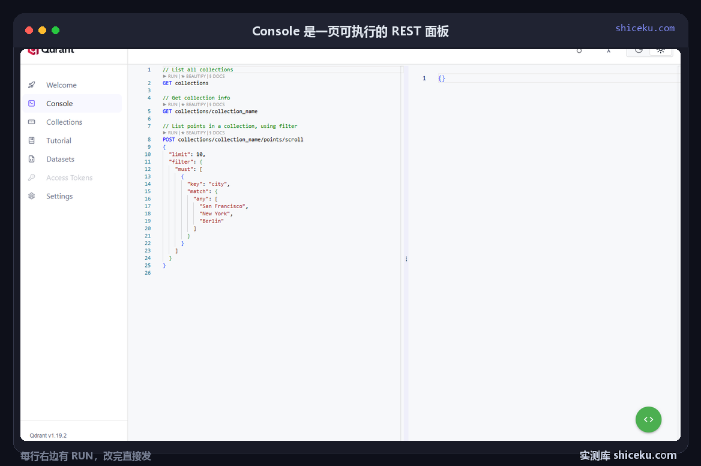The width and height of the screenshot is (701, 466).
Task: Click the "GET collections" line in editor
Action: click(185, 83)
